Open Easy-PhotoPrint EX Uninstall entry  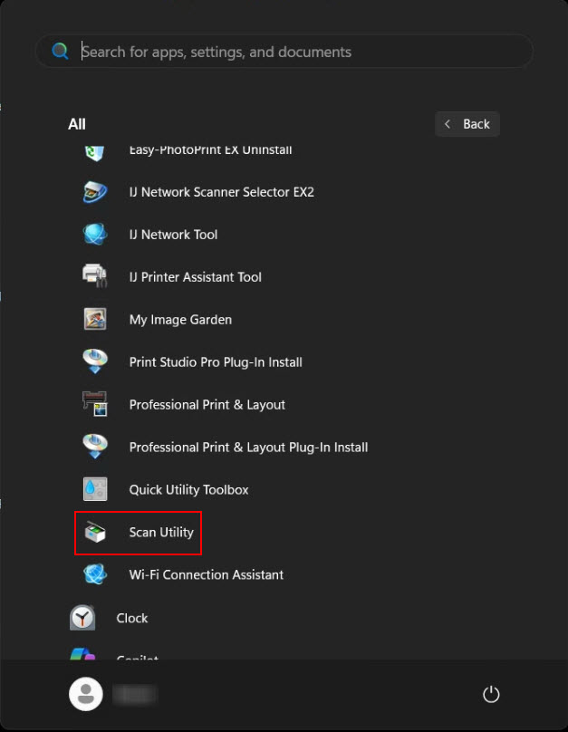(212, 149)
